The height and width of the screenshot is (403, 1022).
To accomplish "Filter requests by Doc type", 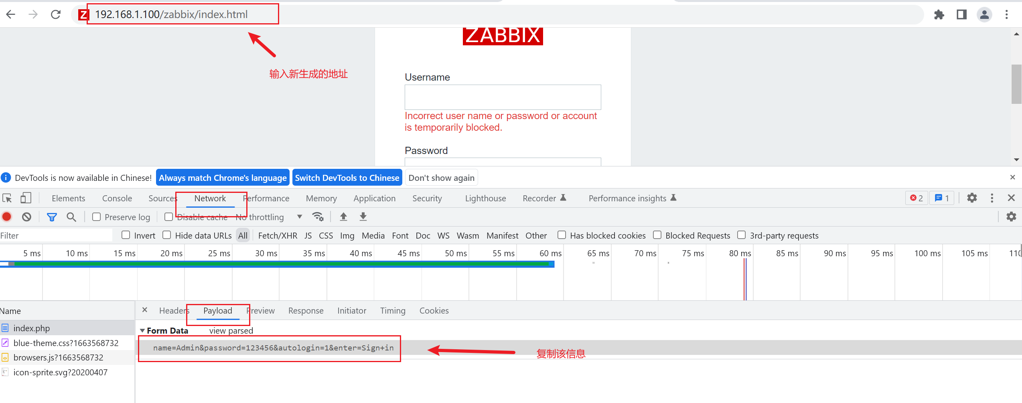I will coord(423,235).
